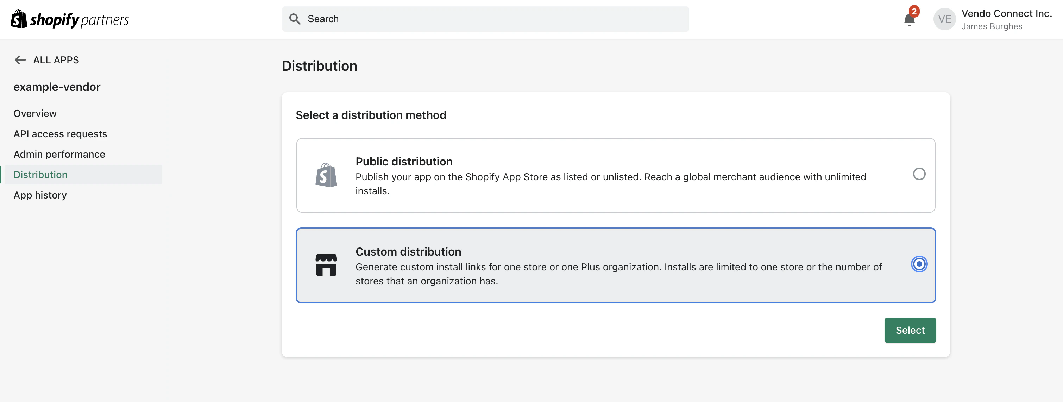Click the Custom distribution card title
This screenshot has height=402, width=1063.
click(408, 252)
